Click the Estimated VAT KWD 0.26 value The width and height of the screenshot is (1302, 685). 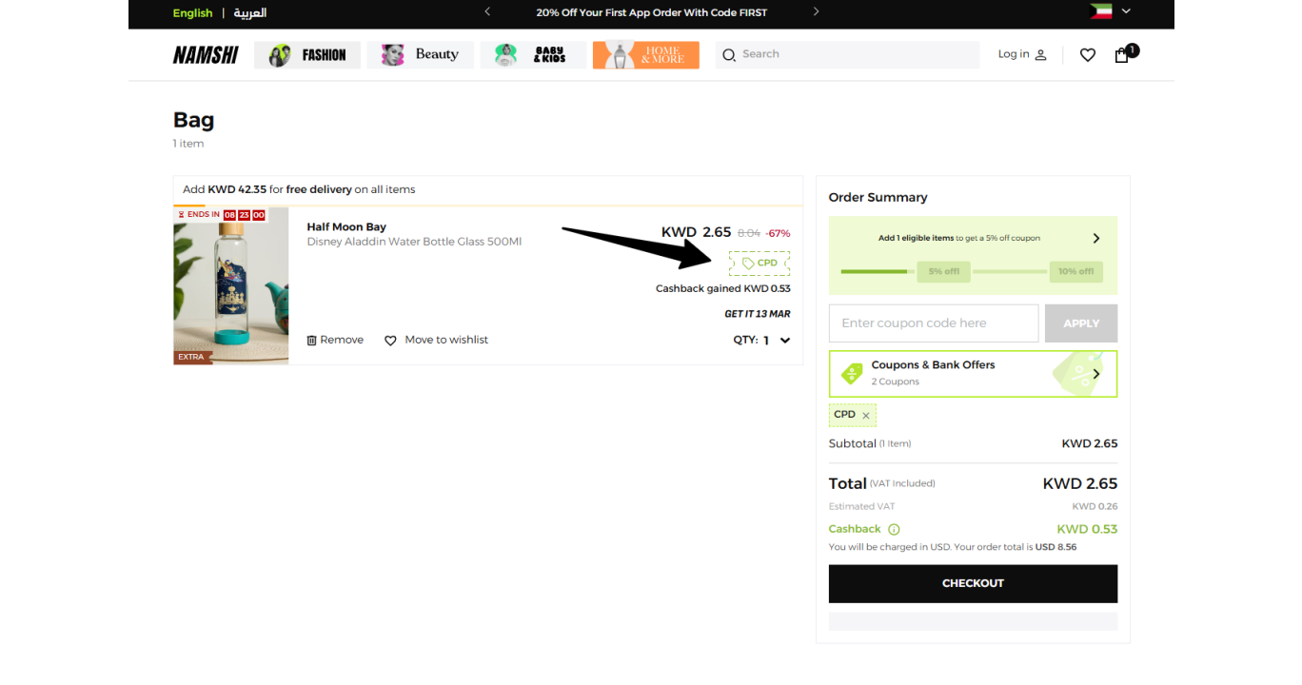click(1095, 506)
